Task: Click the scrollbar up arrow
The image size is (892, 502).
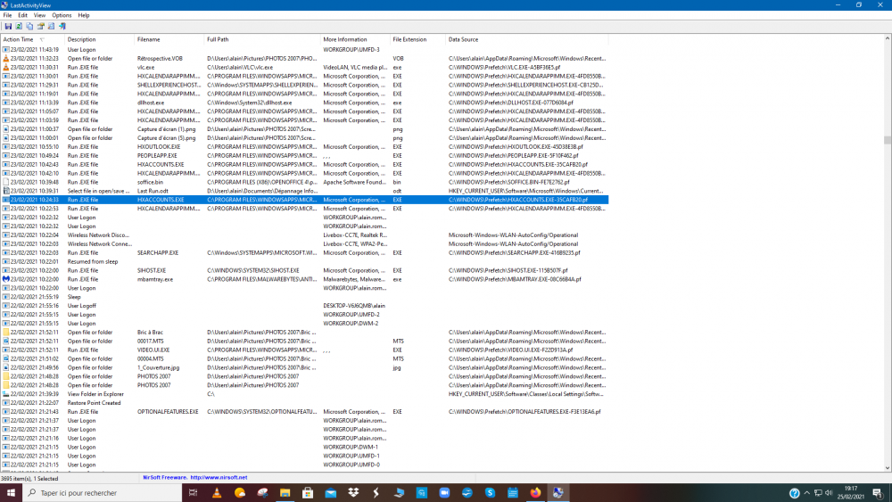Action: [x=887, y=38]
